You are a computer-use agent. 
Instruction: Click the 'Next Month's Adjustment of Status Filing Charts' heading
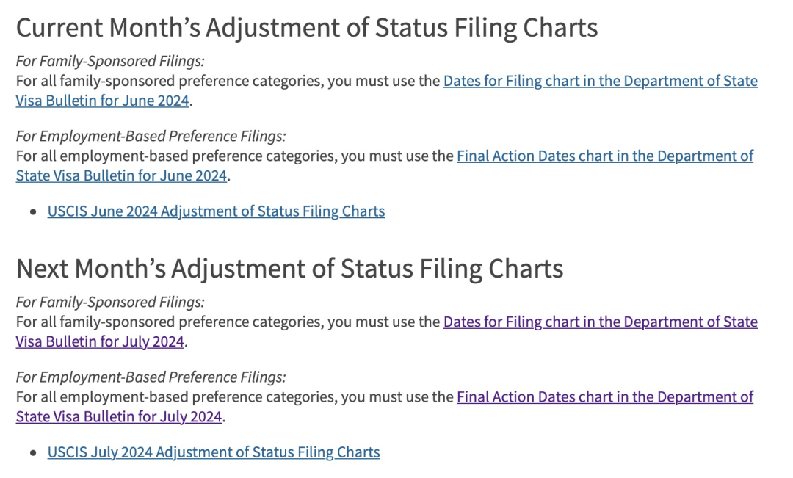(x=289, y=269)
